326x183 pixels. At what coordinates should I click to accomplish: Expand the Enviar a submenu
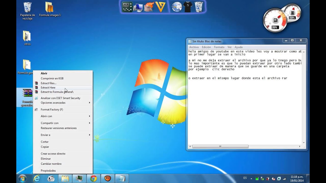(x=63, y=135)
